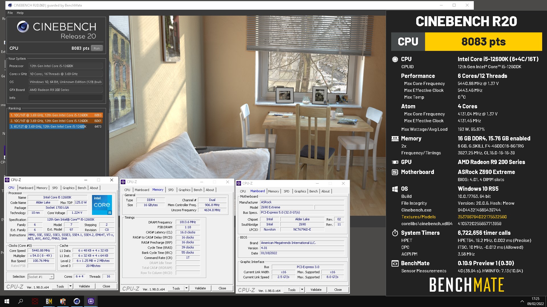Viewport: 547px width, 307px height.
Task: Switch to Mainboard tab in first CPU-Z
Action: coord(26,188)
